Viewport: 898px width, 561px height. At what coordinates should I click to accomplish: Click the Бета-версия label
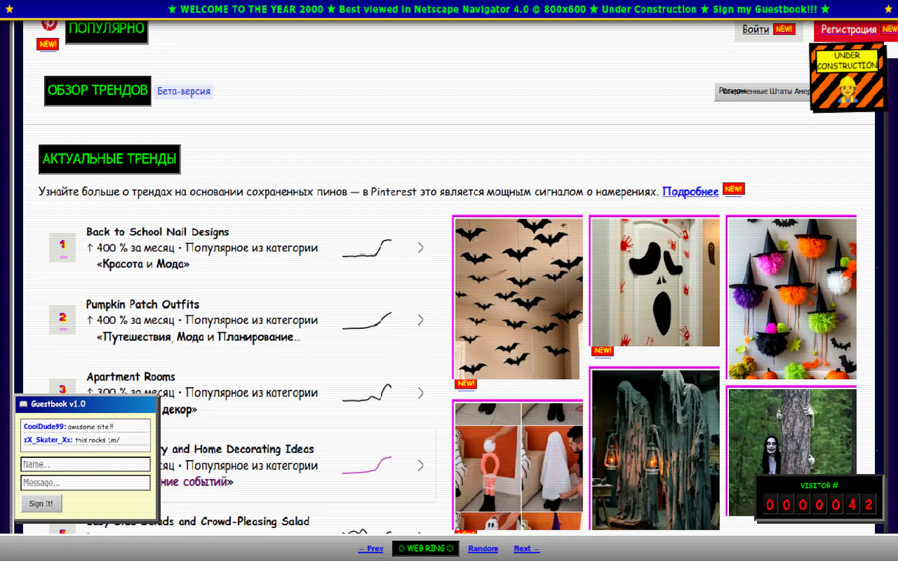[x=184, y=91]
